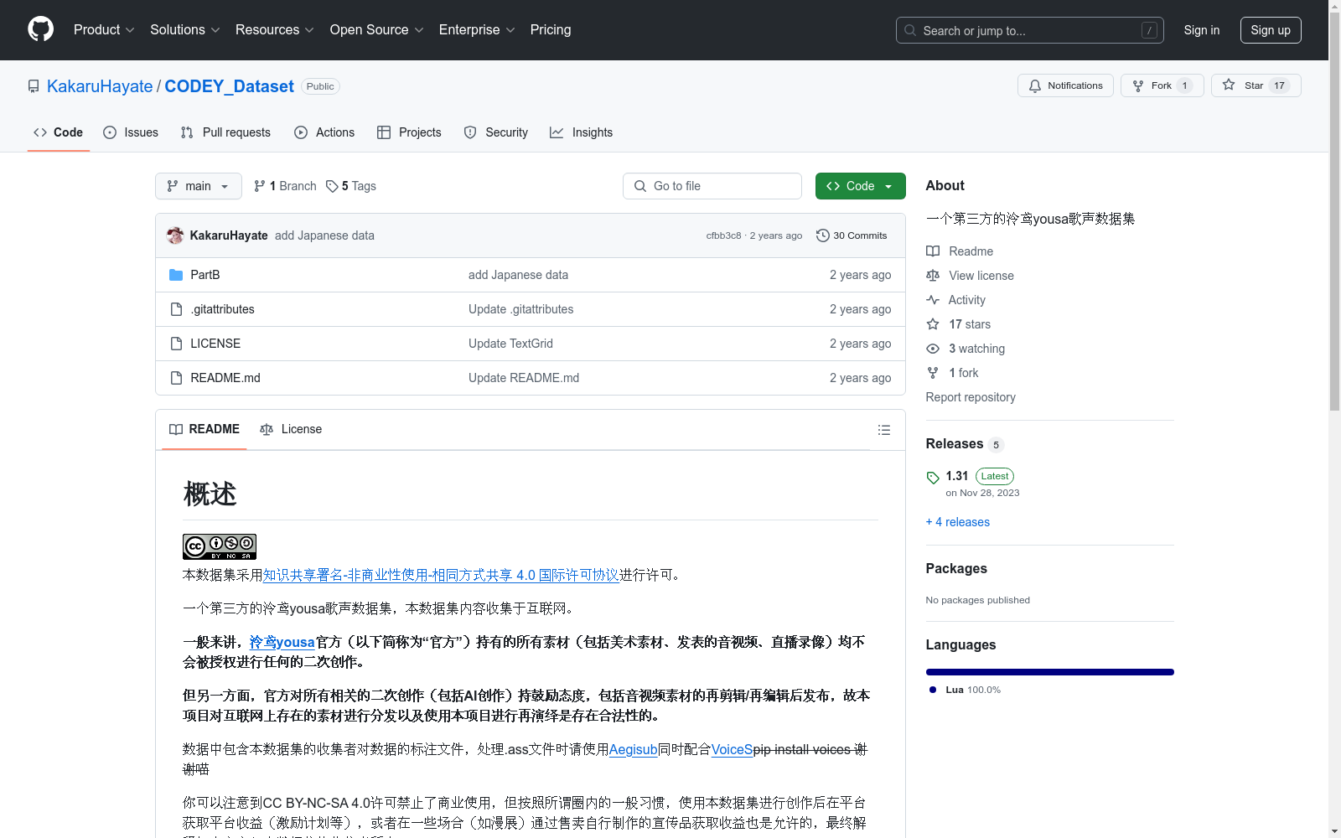Click the GitHub logo icon
This screenshot has height=838, width=1341.
[40, 29]
